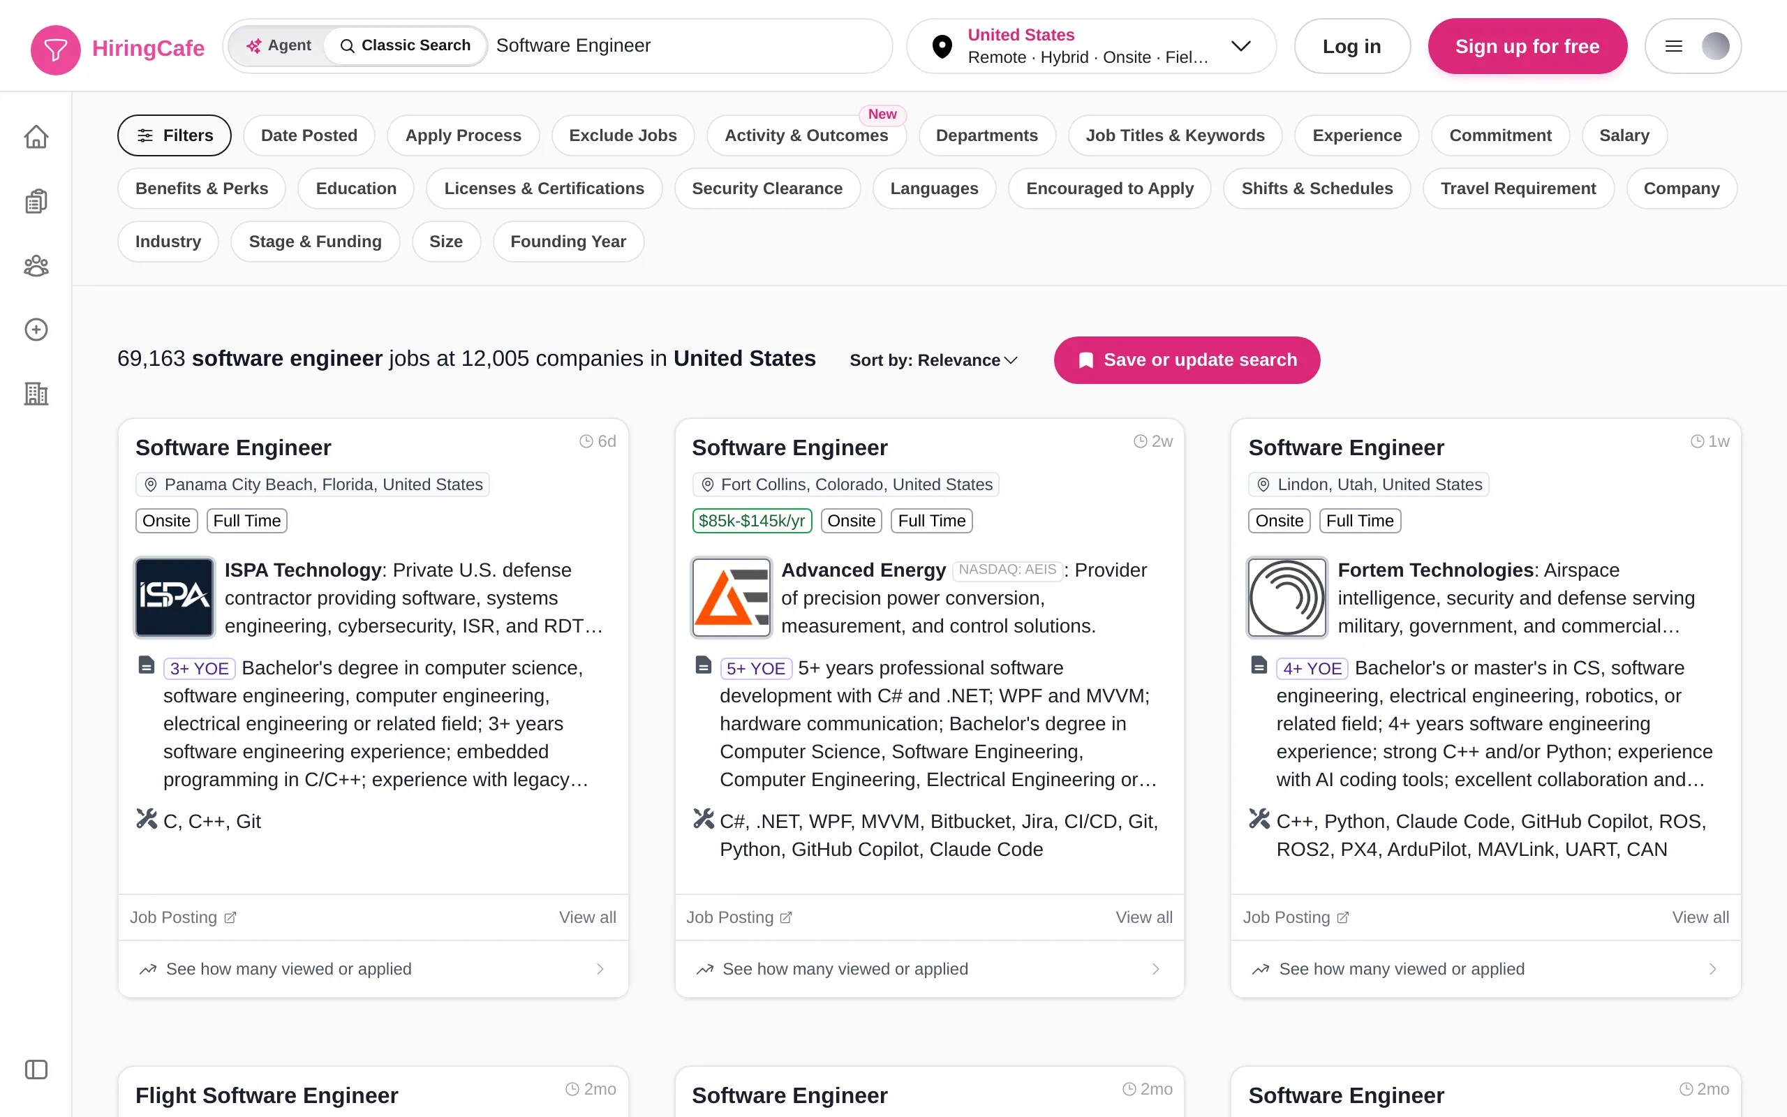Click the $85k-$145k/yr salary tag
The image size is (1787, 1117).
click(752, 521)
